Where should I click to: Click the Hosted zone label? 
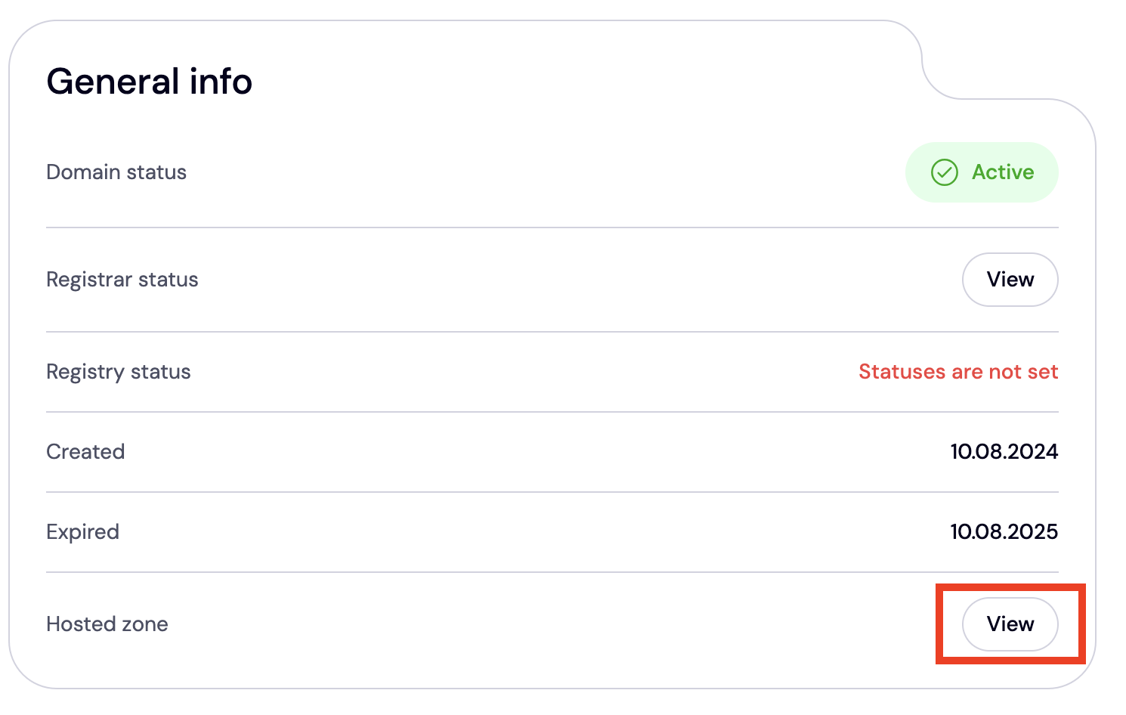coord(107,624)
